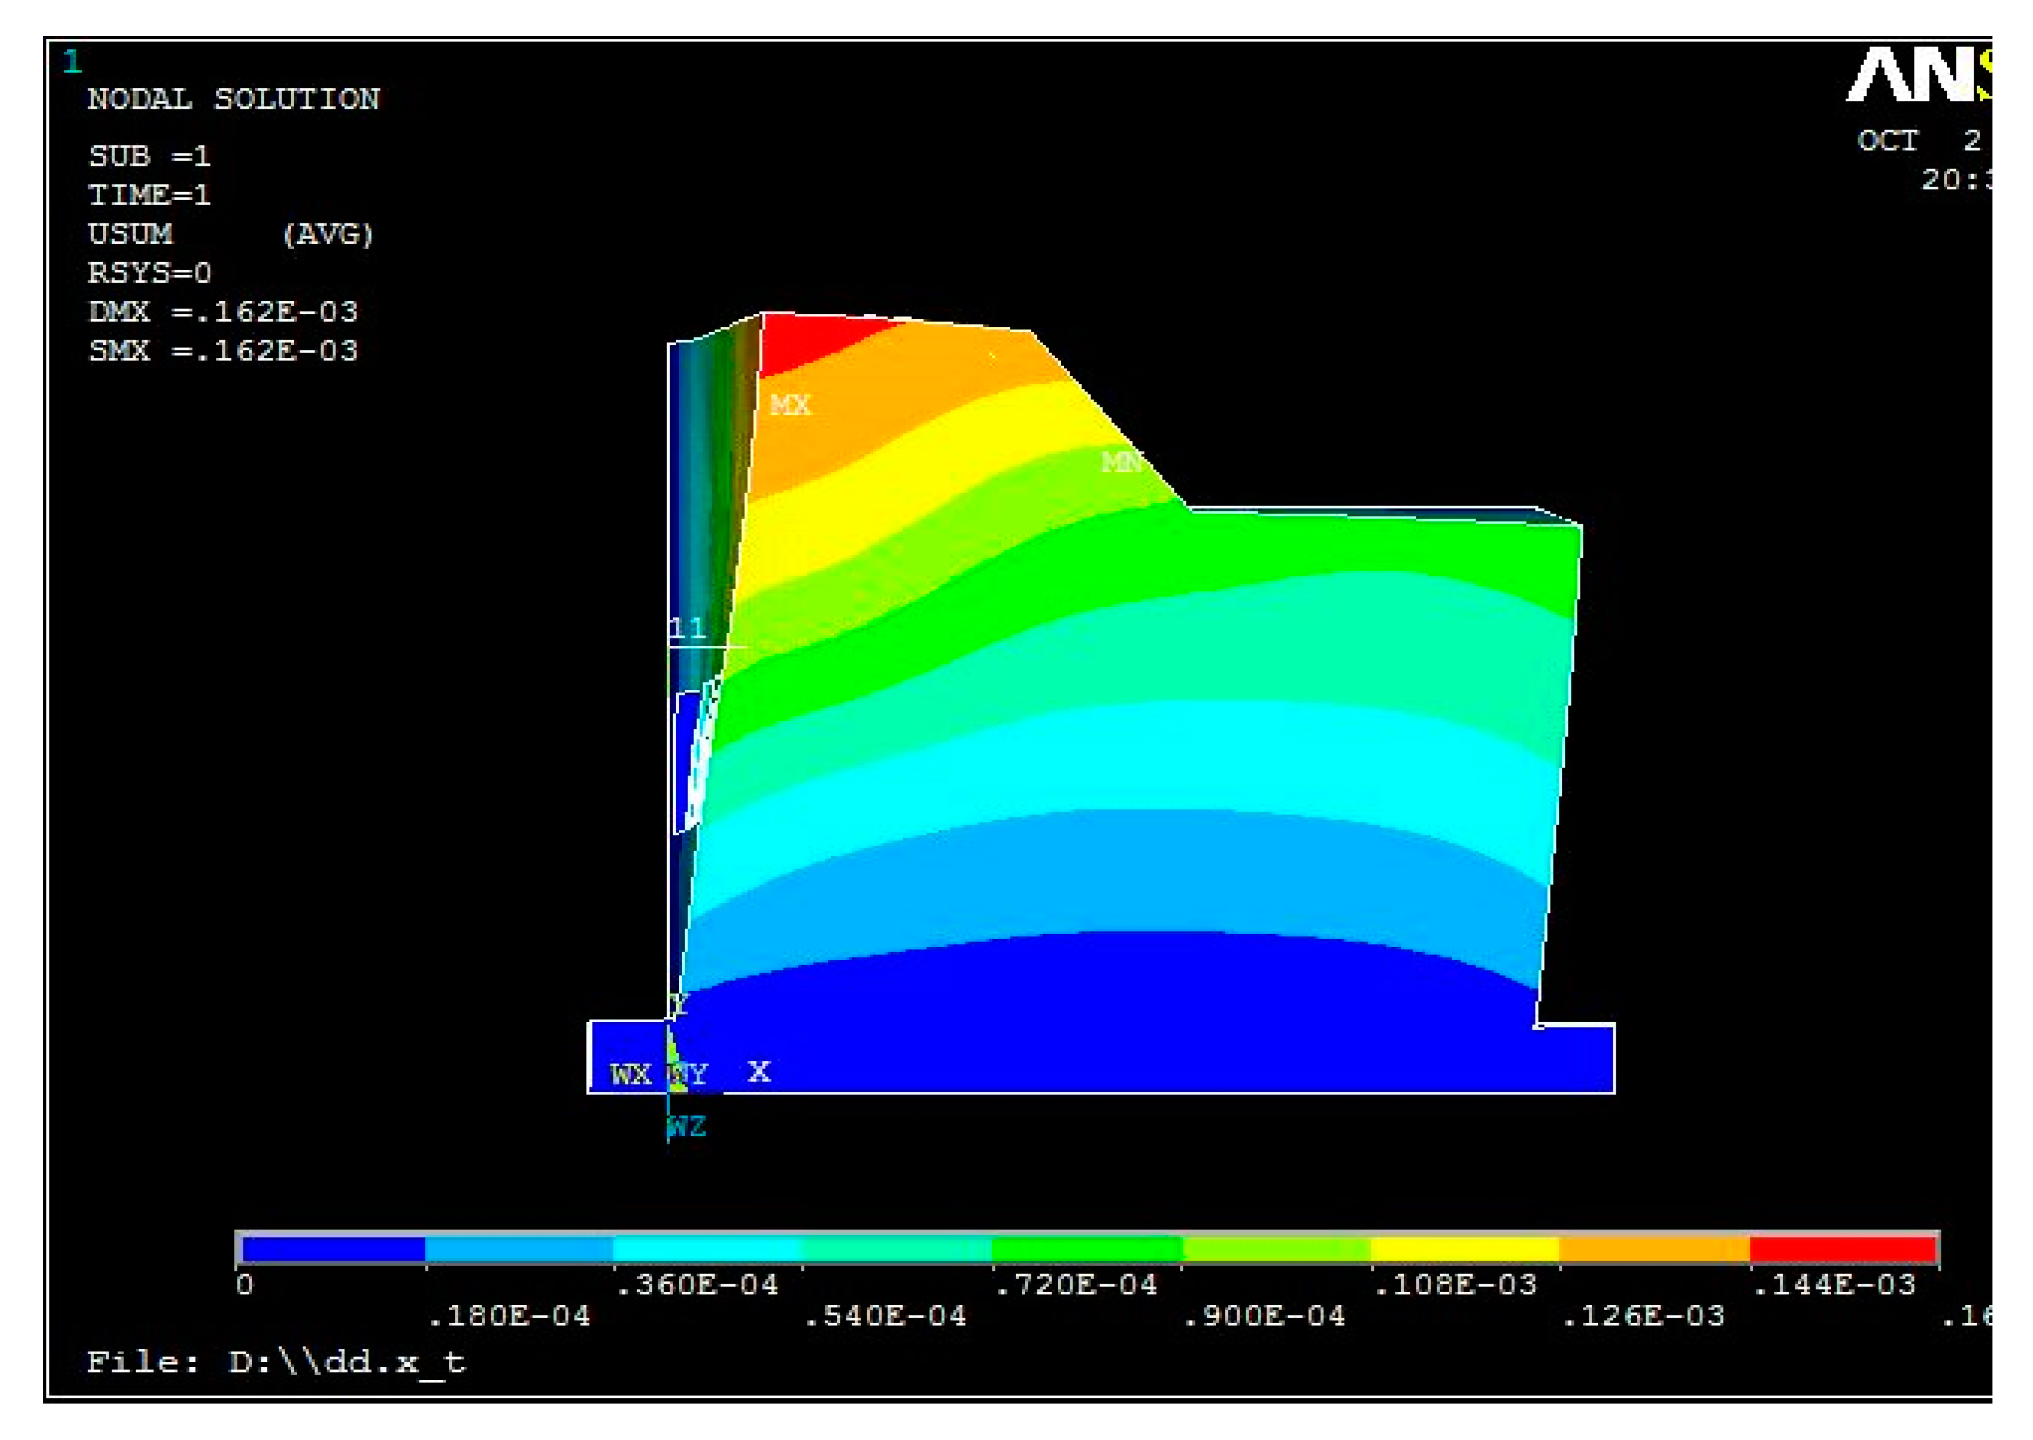Image resolution: width=2033 pixels, height=1440 pixels.
Task: Click the NODAL SOLUTION title text
Action: (x=233, y=98)
